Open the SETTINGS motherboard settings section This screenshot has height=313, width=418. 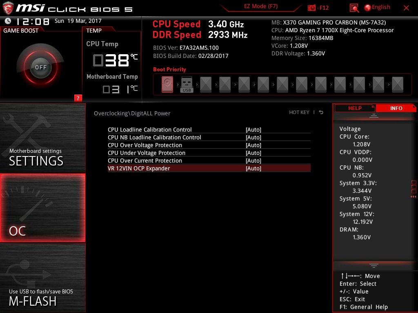42,138
